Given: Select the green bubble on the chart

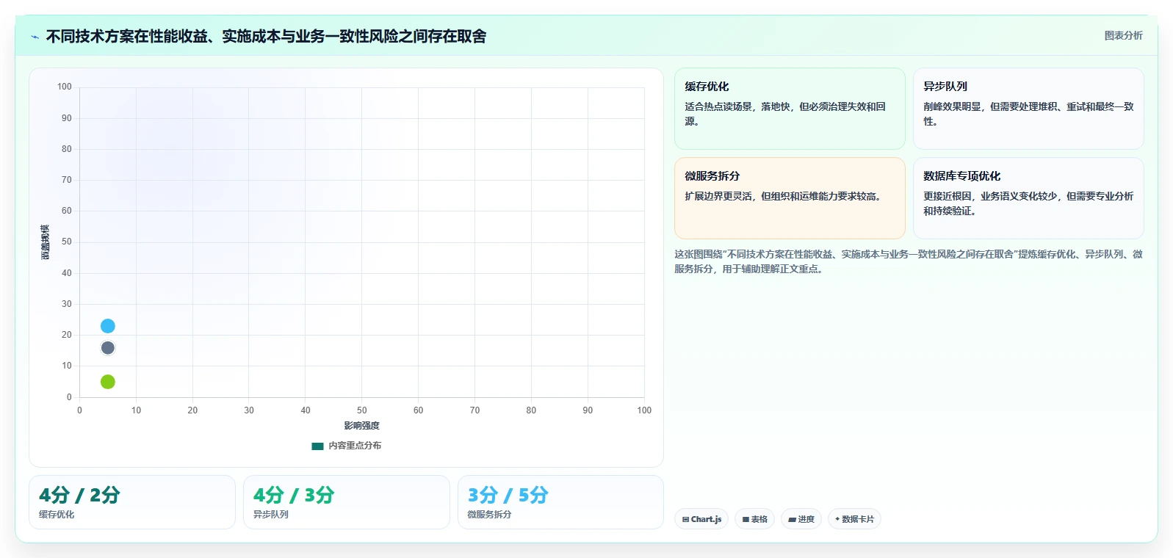Looking at the screenshot, I should pos(108,382).
